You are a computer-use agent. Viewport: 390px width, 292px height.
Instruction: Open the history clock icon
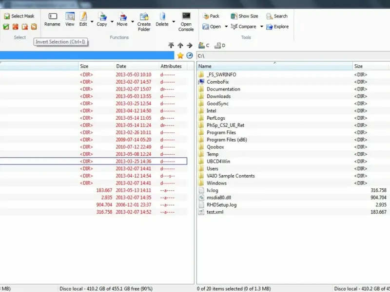(190, 55)
